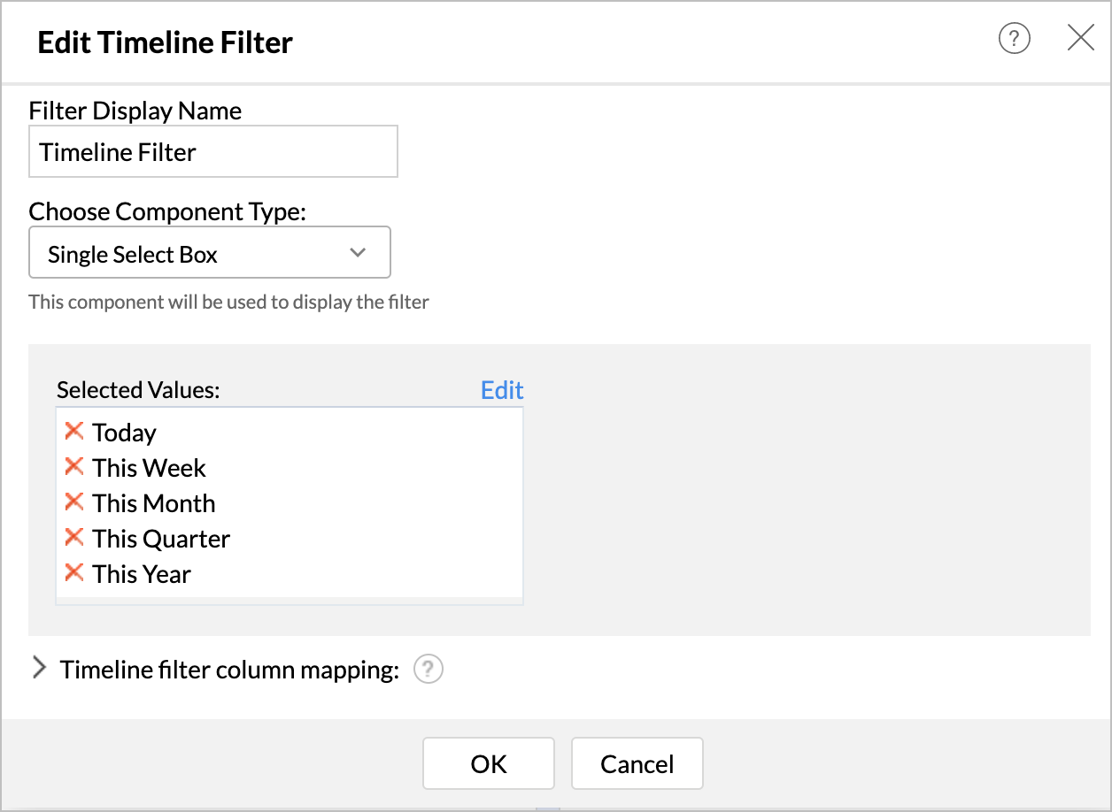Remove the This Week value from selected values
This screenshot has width=1112, height=812.
click(x=73, y=466)
